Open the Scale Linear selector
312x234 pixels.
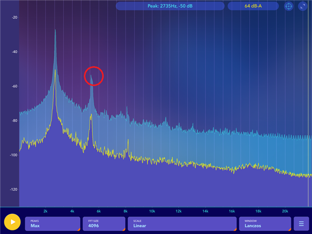click(182, 223)
